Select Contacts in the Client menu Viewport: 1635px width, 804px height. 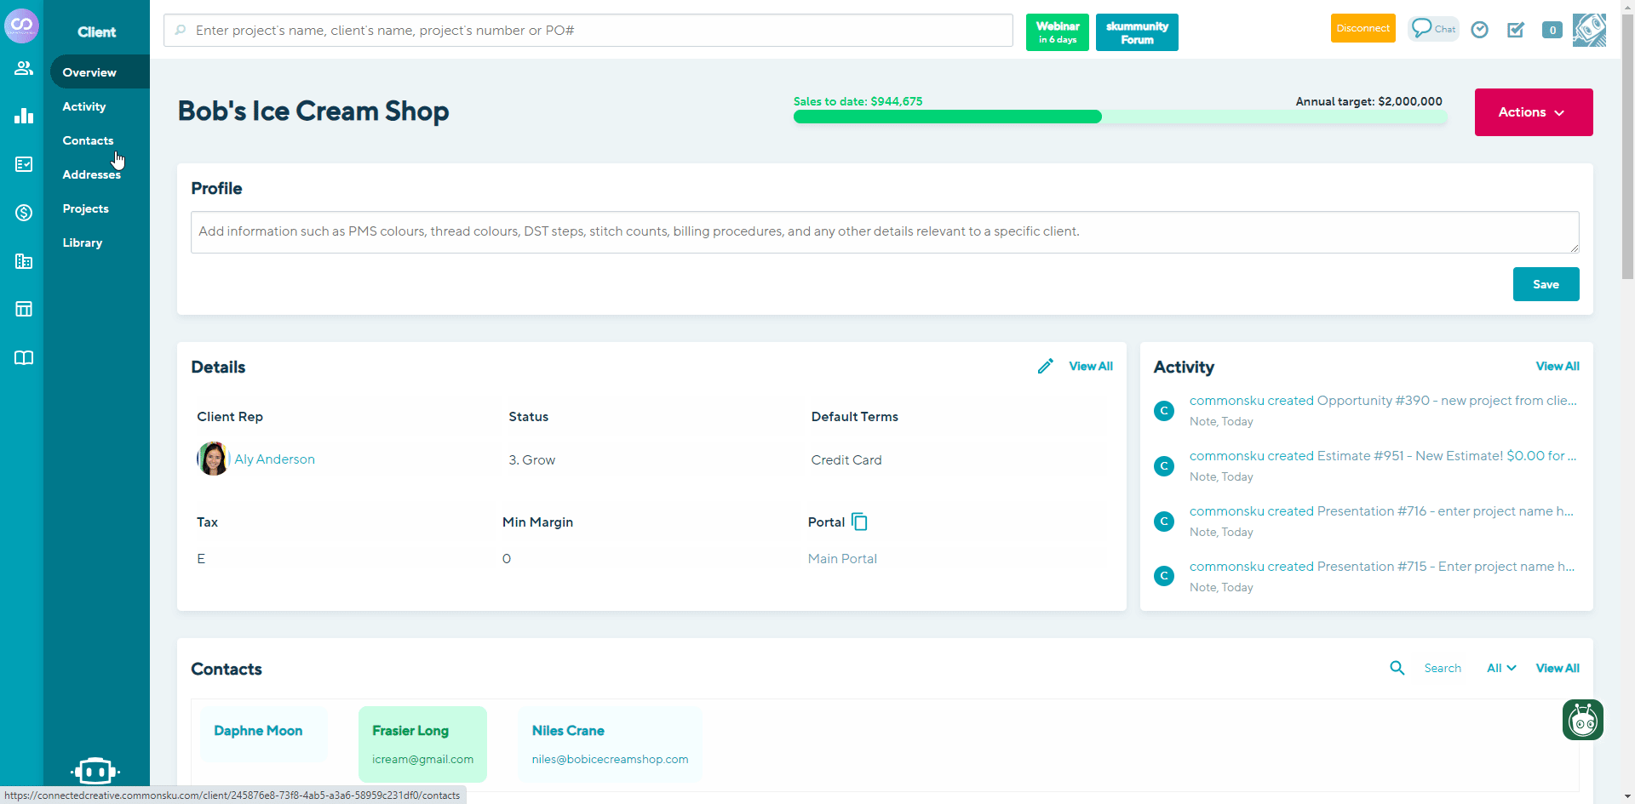[88, 140]
